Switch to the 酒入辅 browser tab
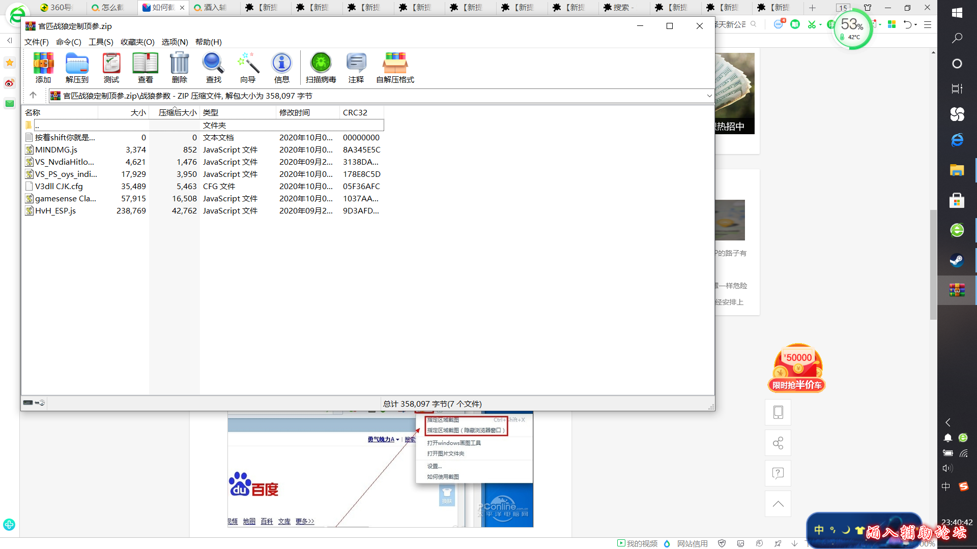Screen dimensions: 977x549 (214, 8)
